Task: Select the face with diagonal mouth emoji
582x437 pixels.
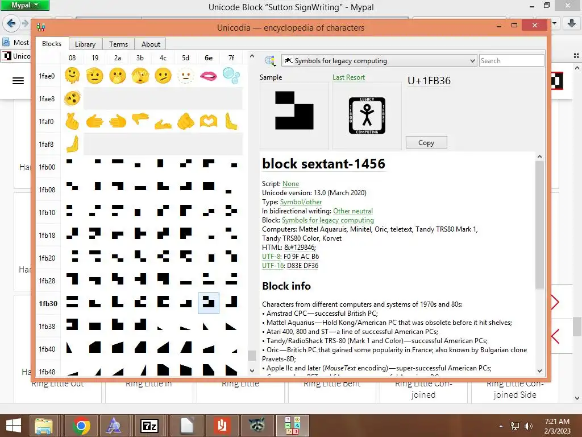Action: pyautogui.click(x=163, y=76)
